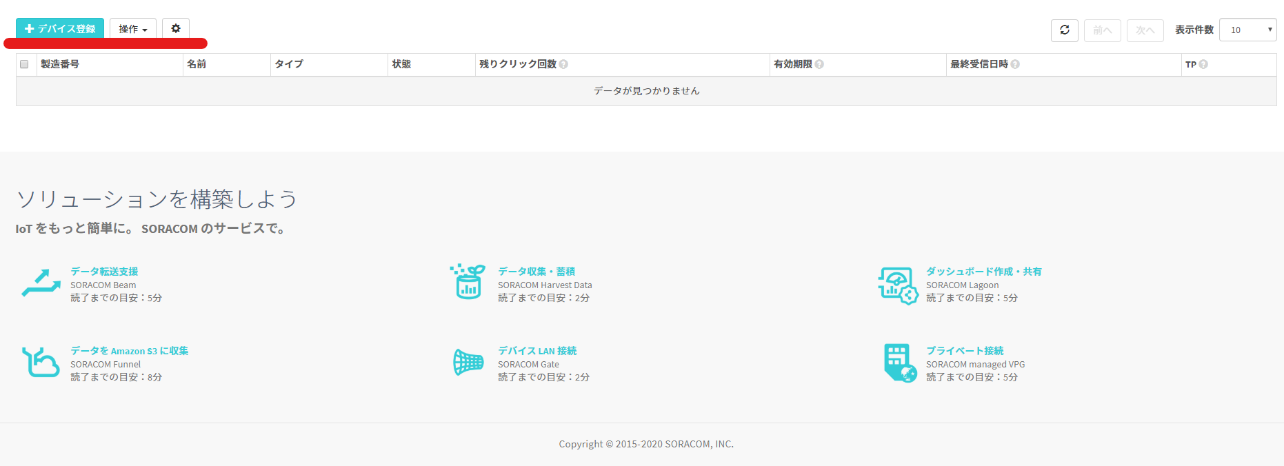Screen dimensions: 1284x466
Task: Open table settings gear icon
Action: click(x=176, y=29)
